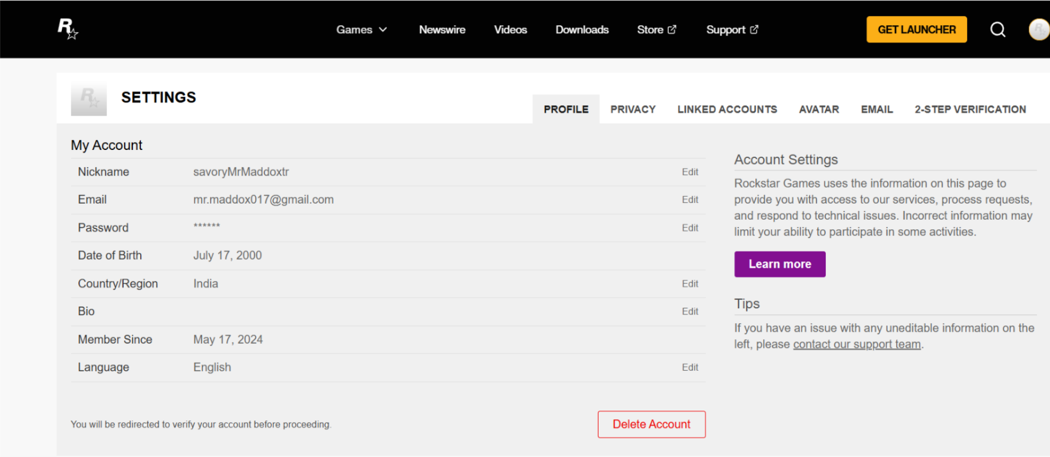
Task: Select the PROFILE settings tab
Action: [566, 109]
